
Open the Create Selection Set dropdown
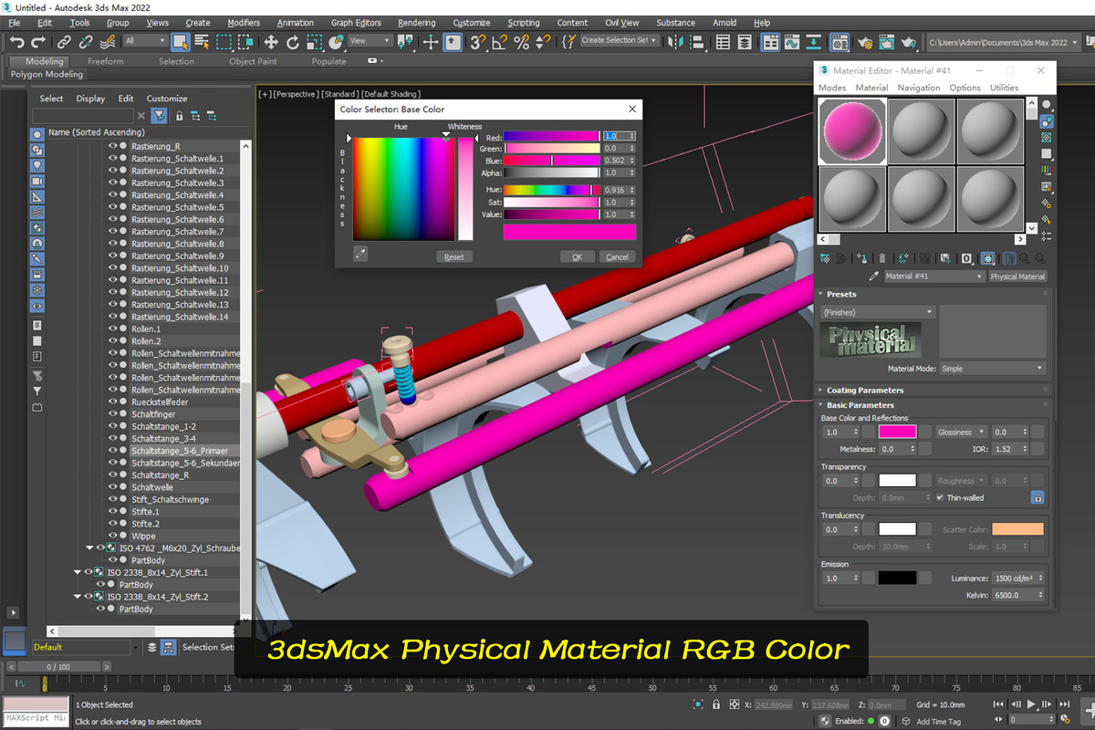[620, 41]
